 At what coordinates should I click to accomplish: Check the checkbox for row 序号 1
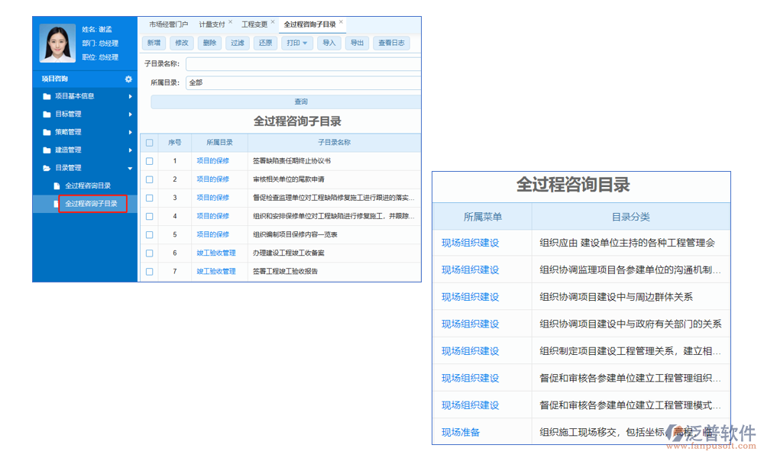[149, 160]
